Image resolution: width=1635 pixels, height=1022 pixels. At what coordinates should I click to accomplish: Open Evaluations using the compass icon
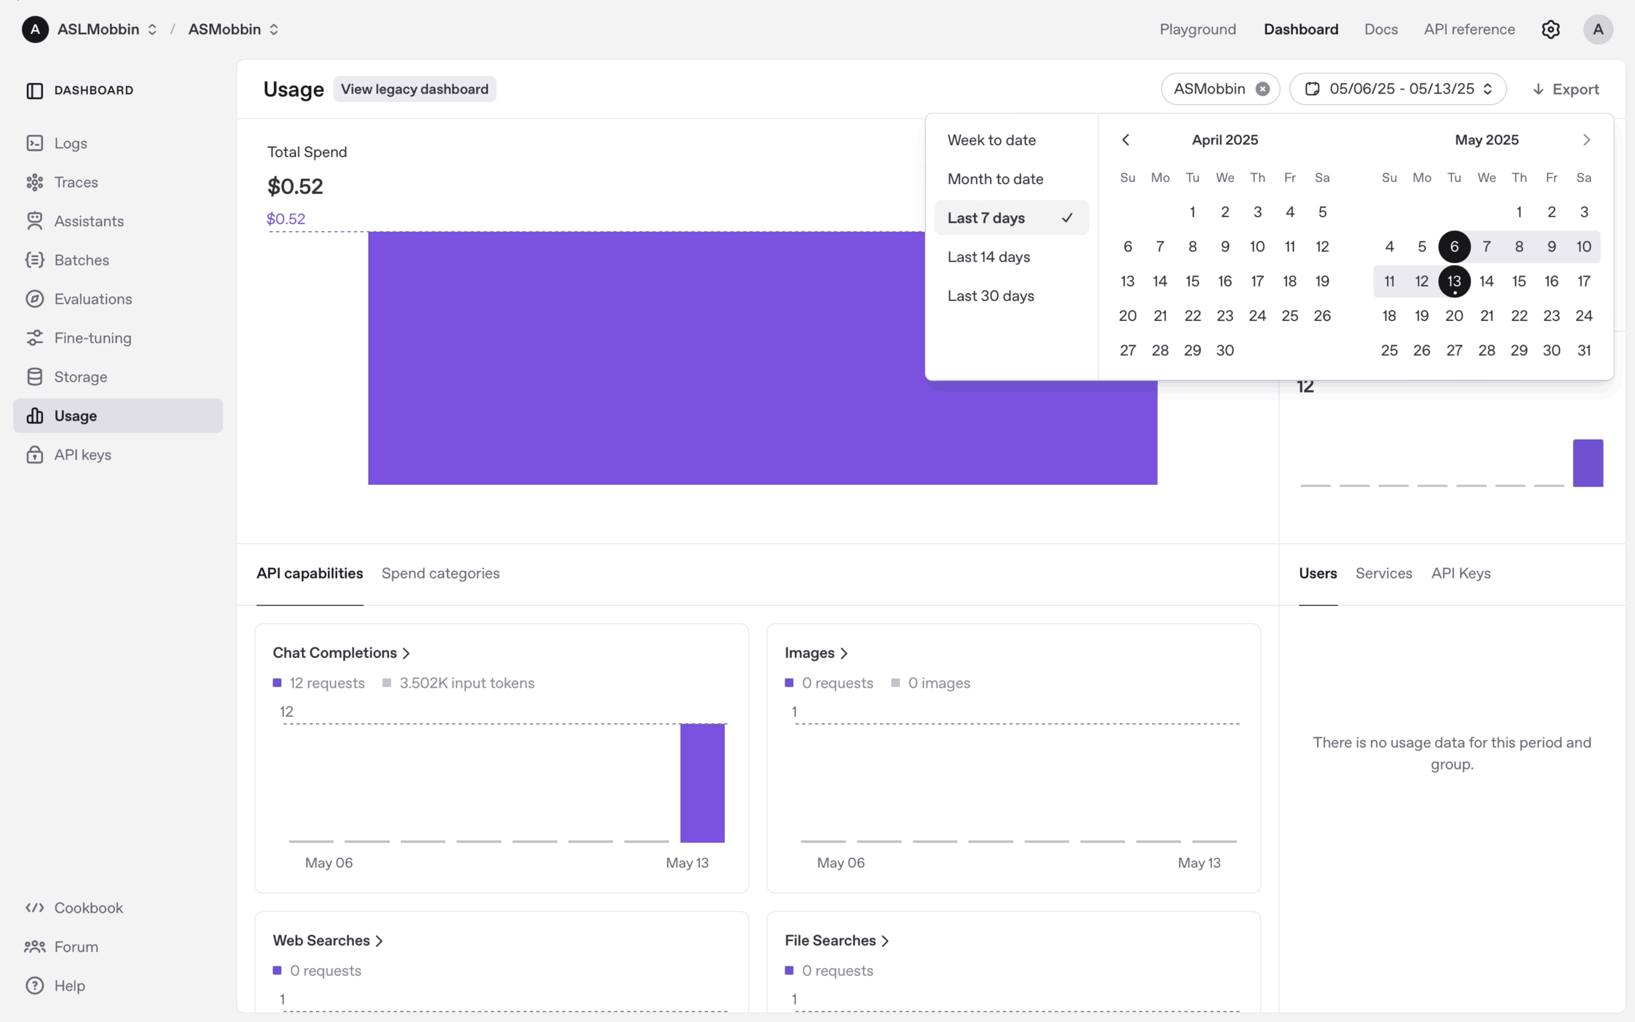(35, 298)
